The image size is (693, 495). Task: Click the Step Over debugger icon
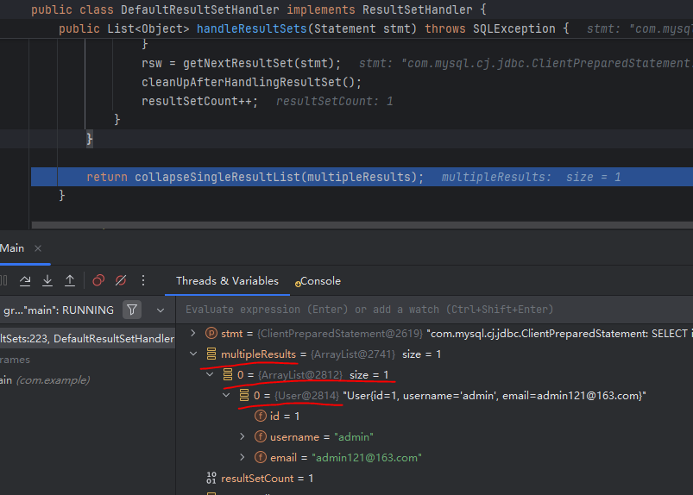tap(25, 281)
